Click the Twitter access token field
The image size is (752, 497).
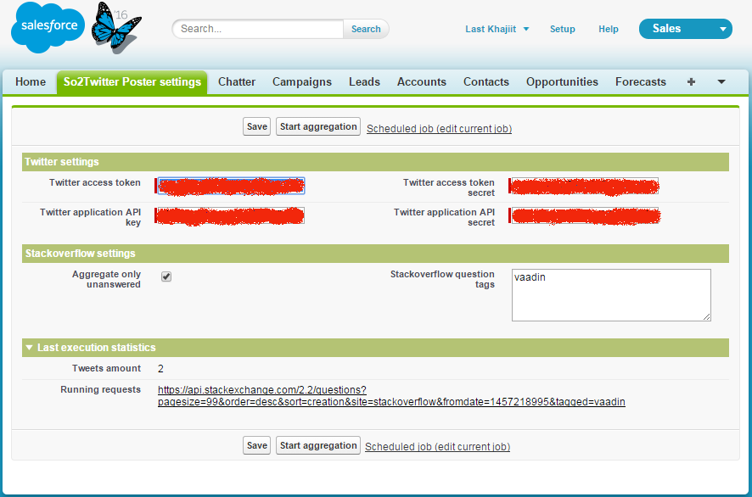pyautogui.click(x=231, y=186)
